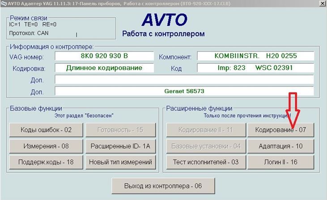This screenshot has height=200, width=327.
Task: Click the VAG номер: label
Action: [26, 57]
